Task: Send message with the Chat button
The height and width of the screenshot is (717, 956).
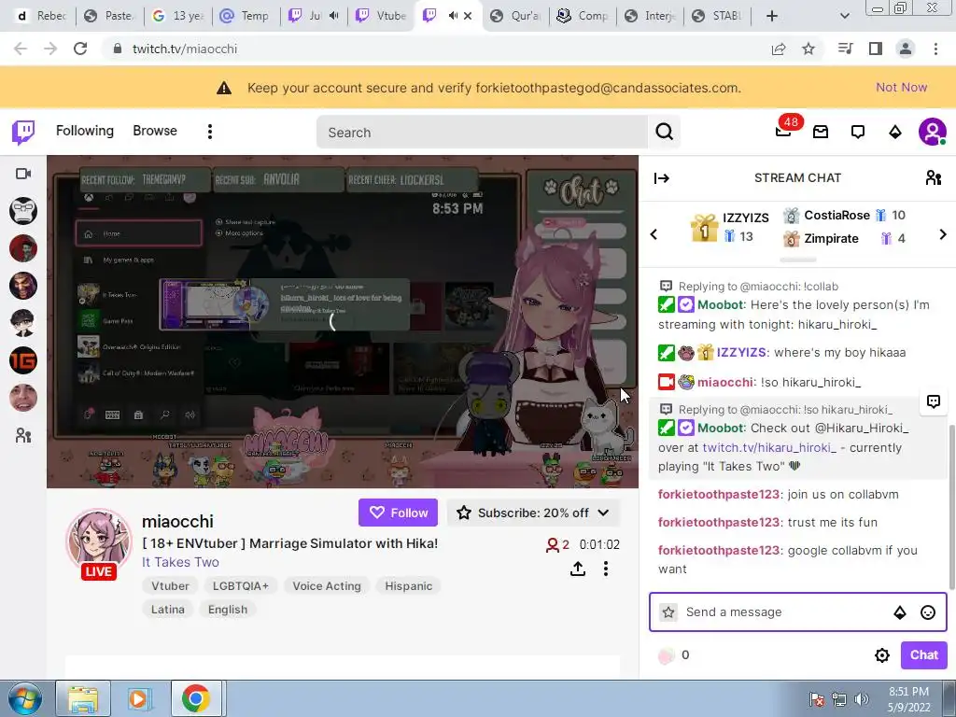Action: pos(923,655)
